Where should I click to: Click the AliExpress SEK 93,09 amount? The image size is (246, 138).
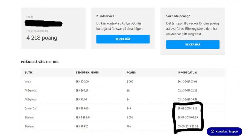(x=81, y=100)
